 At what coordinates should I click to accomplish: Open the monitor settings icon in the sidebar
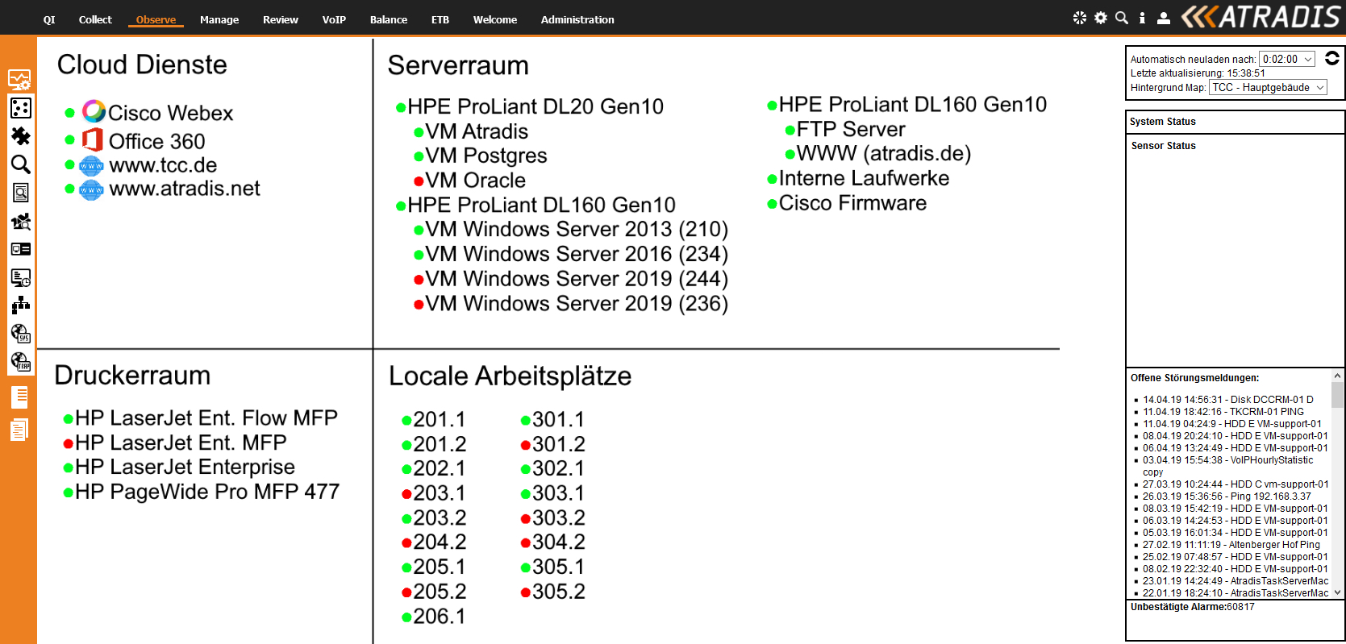(20, 80)
